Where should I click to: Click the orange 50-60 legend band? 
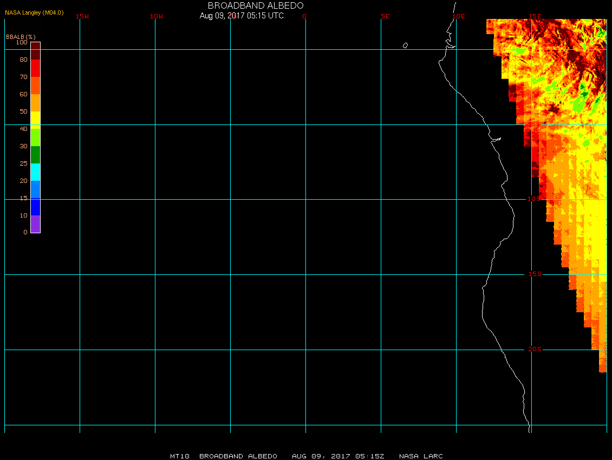[36, 103]
